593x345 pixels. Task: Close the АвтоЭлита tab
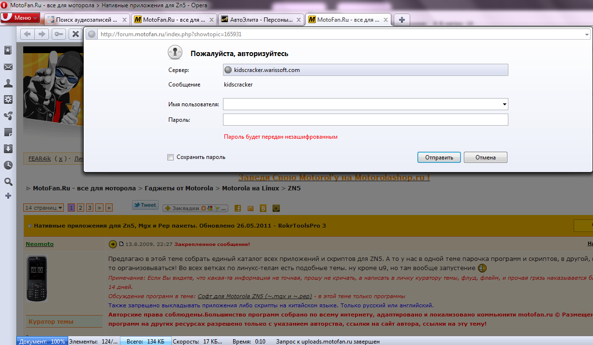[298, 20]
